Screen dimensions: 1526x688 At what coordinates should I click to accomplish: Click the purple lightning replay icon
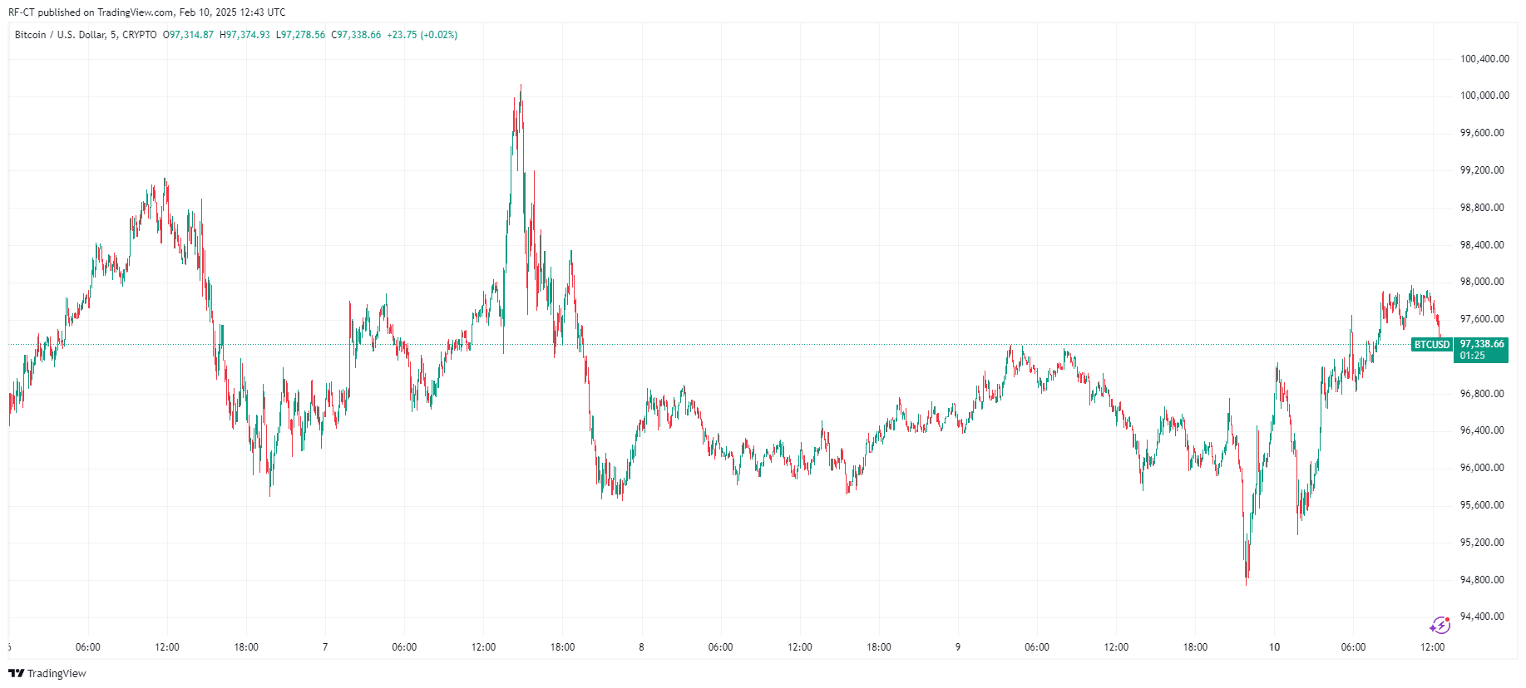(1440, 625)
